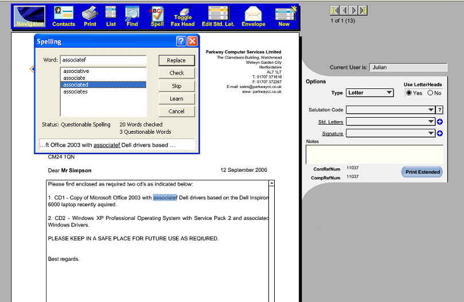Click the Replace button

click(177, 60)
